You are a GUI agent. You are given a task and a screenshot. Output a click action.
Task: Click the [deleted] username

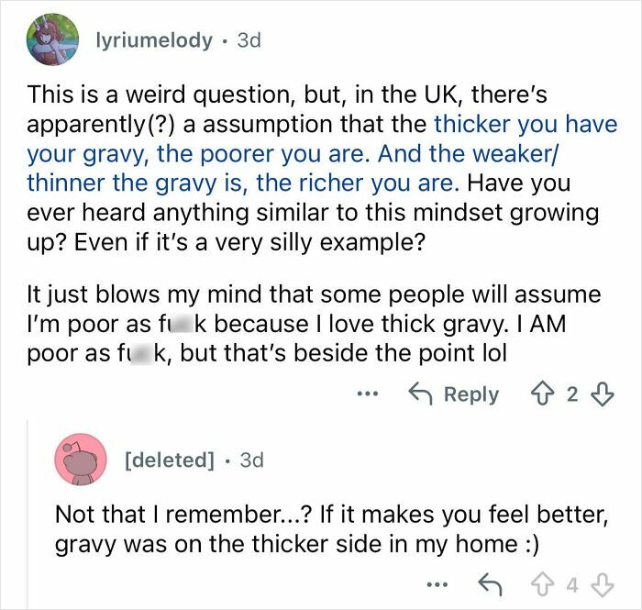[x=168, y=460]
